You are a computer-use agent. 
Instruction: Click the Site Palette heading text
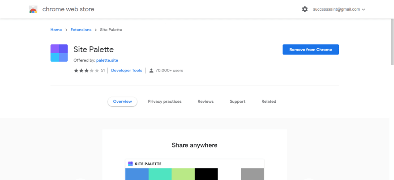[x=94, y=50]
